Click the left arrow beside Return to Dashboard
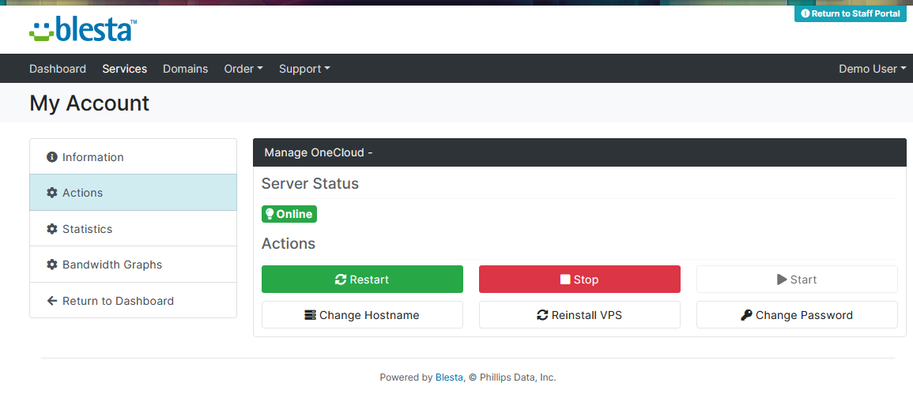 [52, 301]
